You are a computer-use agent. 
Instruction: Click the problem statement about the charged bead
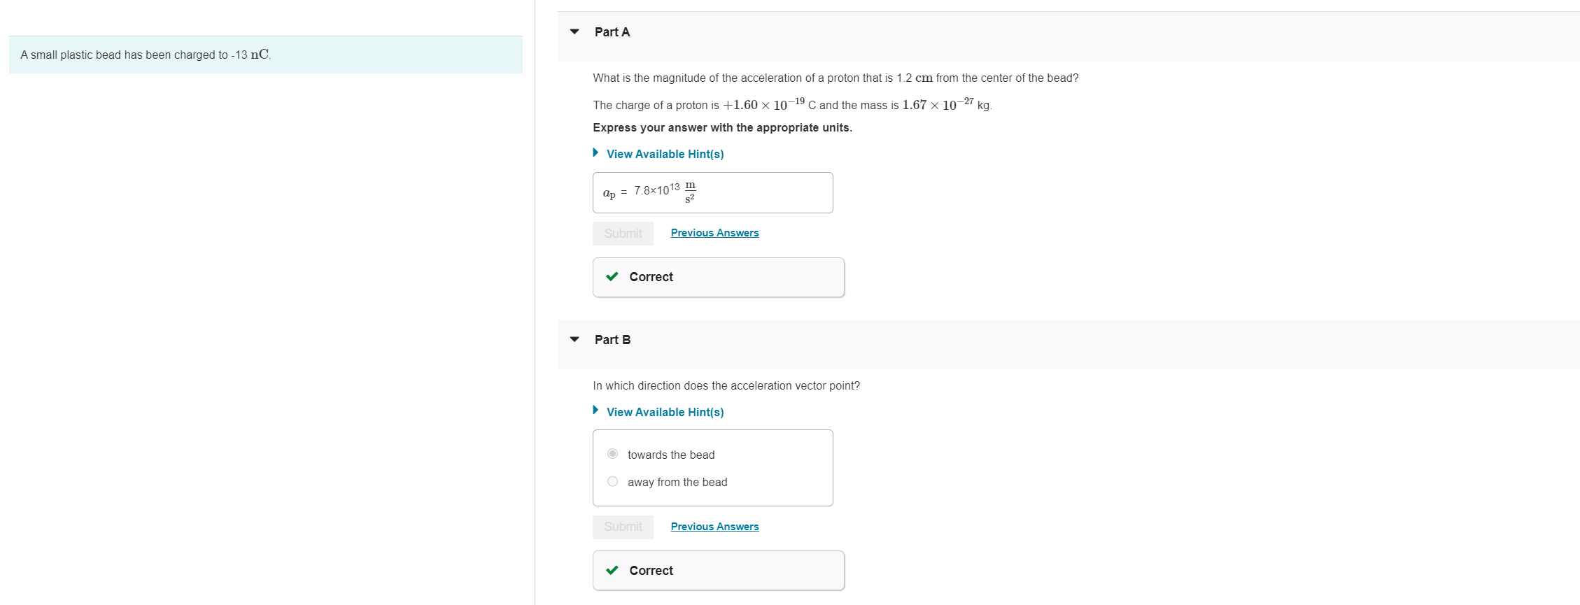[146, 54]
